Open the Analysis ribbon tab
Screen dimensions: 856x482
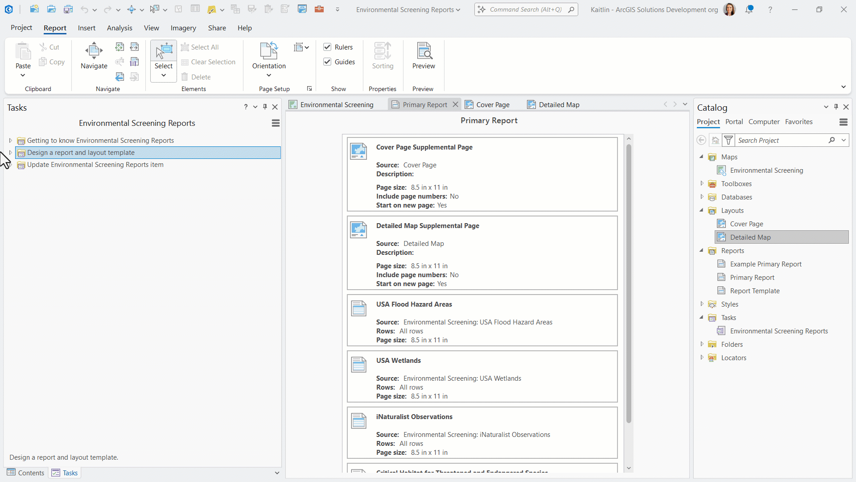click(x=119, y=28)
